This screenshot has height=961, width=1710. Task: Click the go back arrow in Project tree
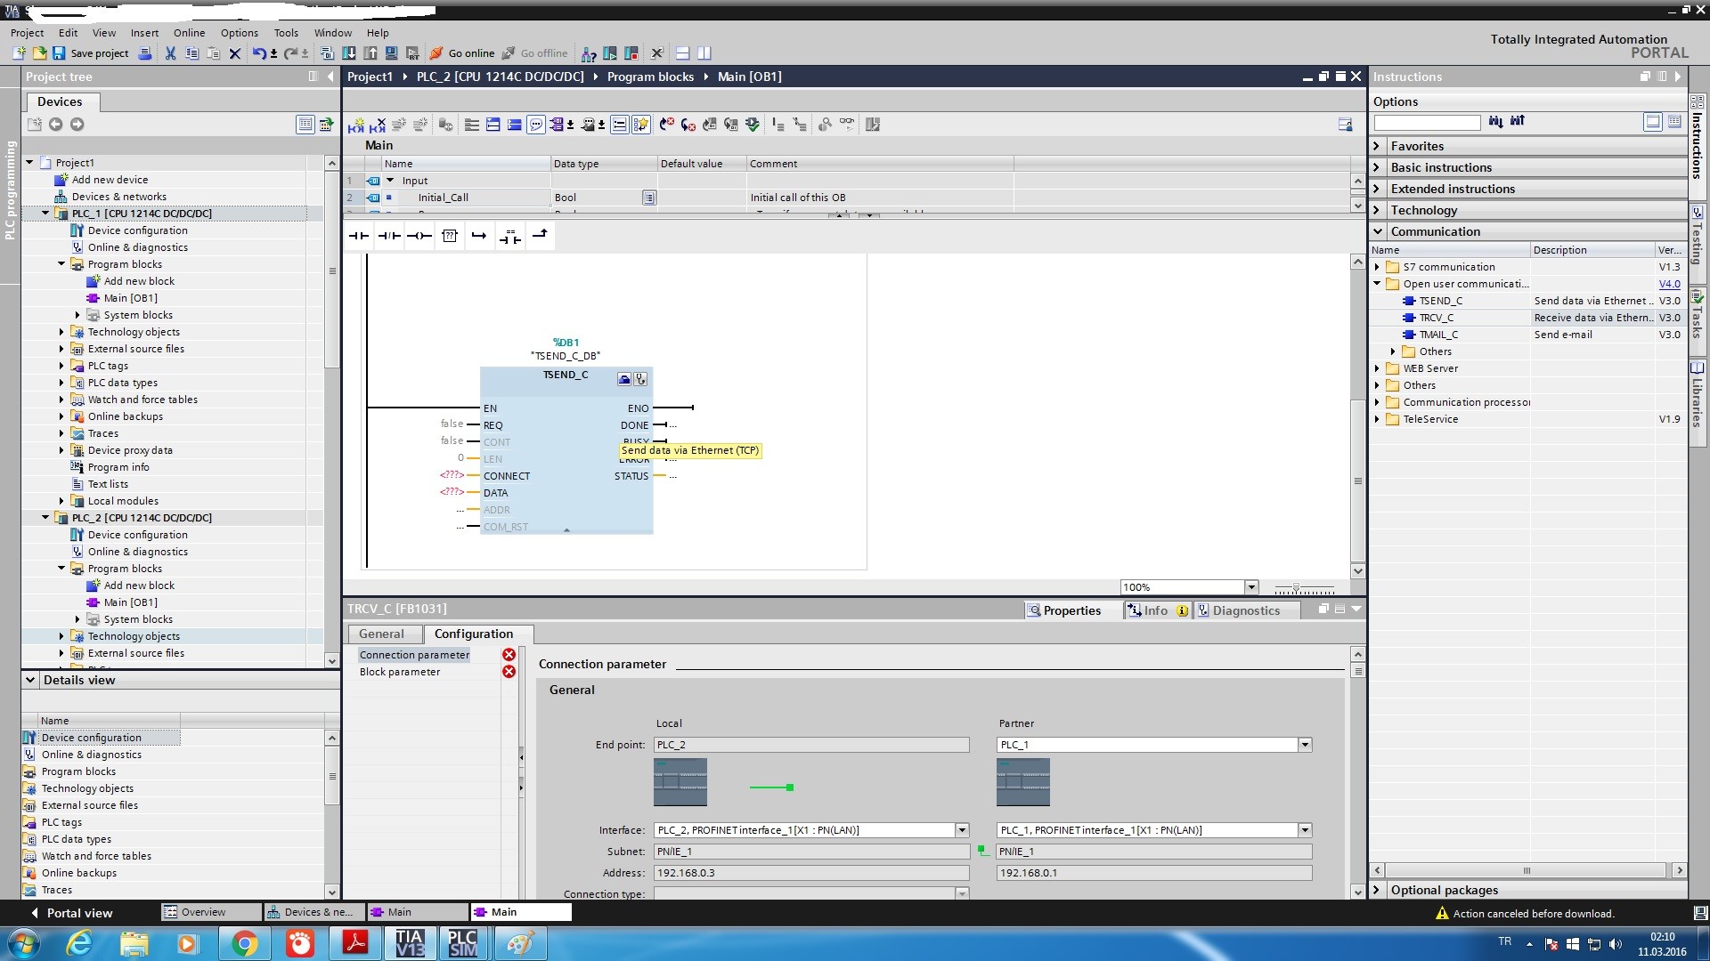[x=55, y=125]
